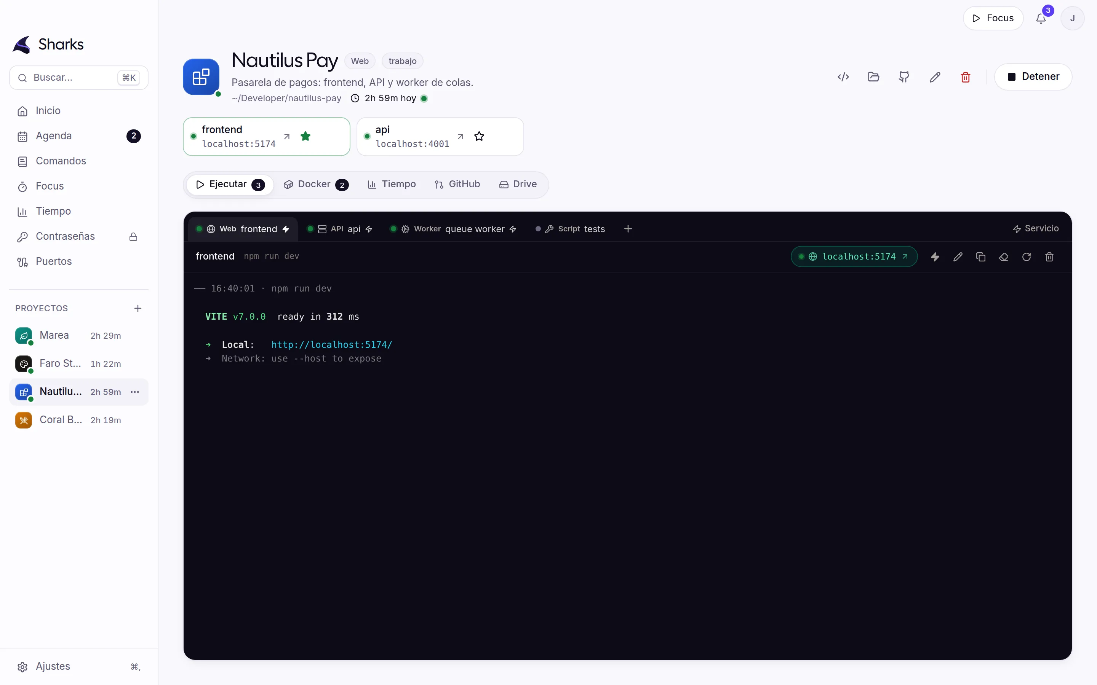Favorite the api service star
The image size is (1097, 685).
tap(479, 136)
